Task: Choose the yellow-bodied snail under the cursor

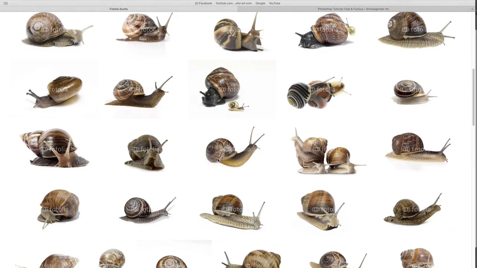Action: pos(235,147)
